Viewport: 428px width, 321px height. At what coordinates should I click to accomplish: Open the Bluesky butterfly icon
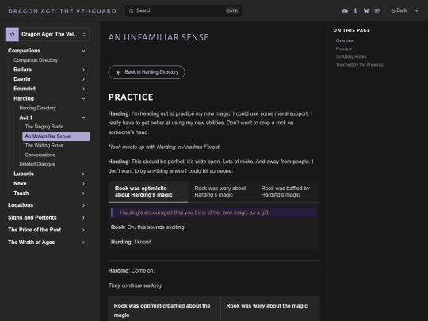pyautogui.click(x=366, y=10)
